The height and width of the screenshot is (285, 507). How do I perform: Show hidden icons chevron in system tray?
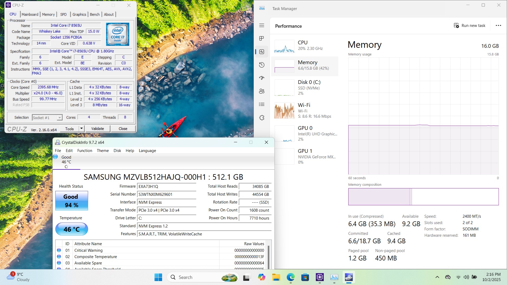437,277
